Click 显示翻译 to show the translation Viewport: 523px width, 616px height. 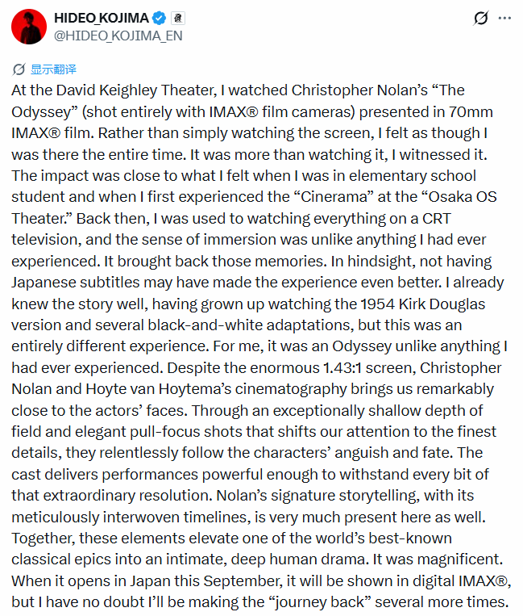(53, 69)
